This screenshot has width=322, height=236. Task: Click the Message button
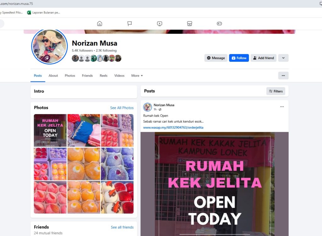[x=216, y=58]
